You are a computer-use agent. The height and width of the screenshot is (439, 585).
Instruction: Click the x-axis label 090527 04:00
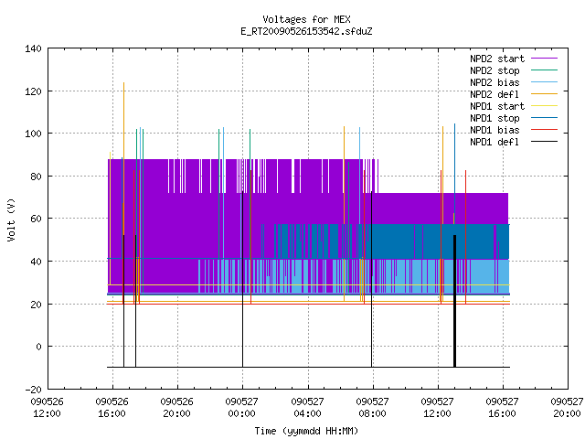coord(307,408)
